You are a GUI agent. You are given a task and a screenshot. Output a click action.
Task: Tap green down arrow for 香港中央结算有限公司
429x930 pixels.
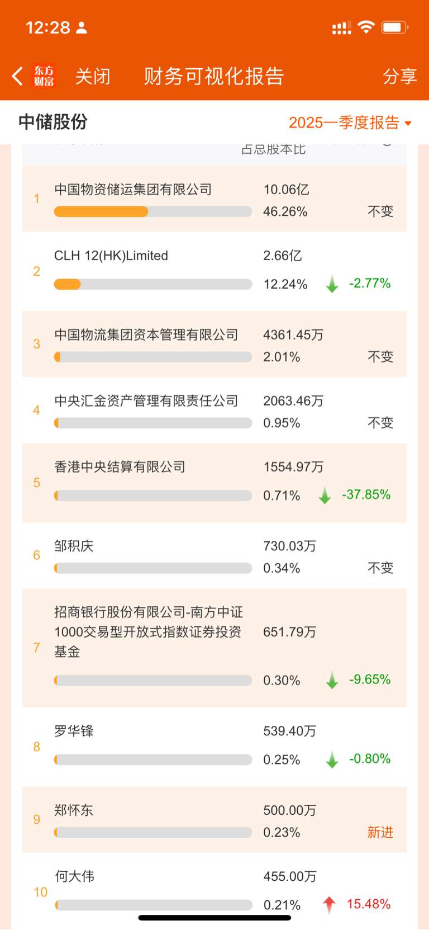click(325, 495)
